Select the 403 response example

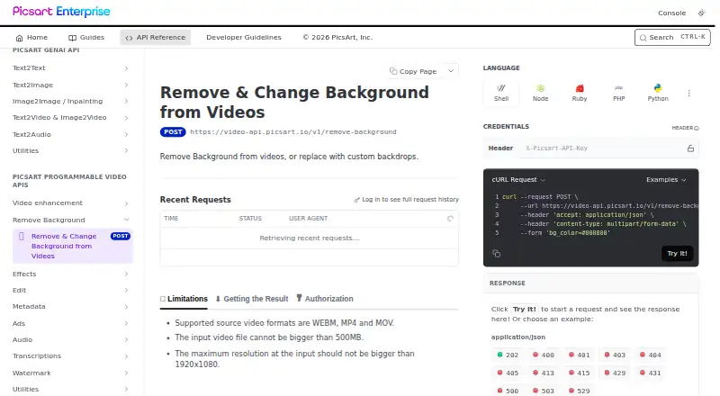615,355
